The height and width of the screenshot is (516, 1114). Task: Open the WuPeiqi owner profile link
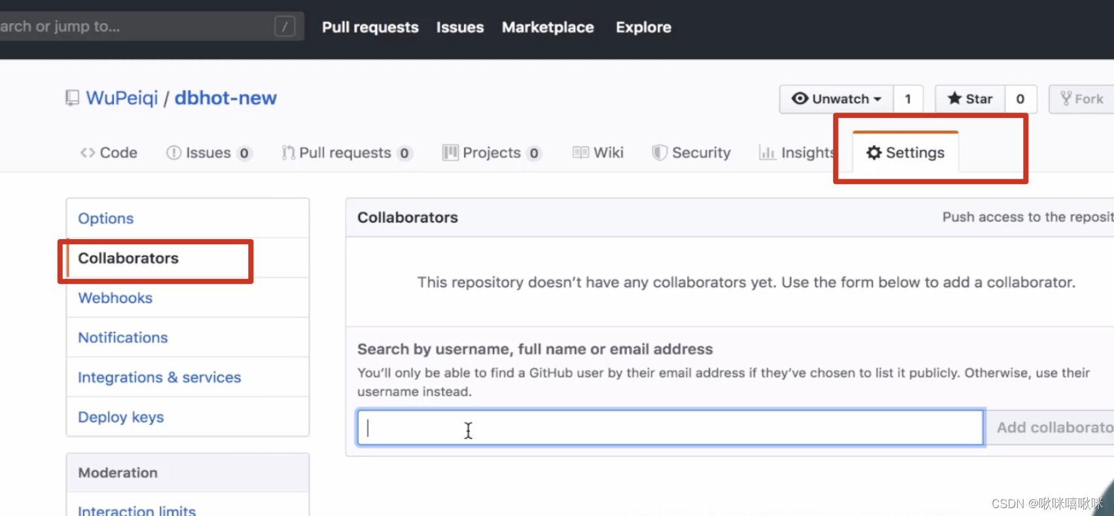[x=122, y=98]
